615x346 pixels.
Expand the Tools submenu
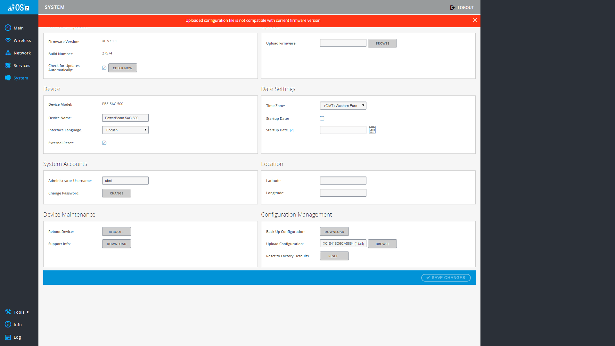click(x=19, y=312)
